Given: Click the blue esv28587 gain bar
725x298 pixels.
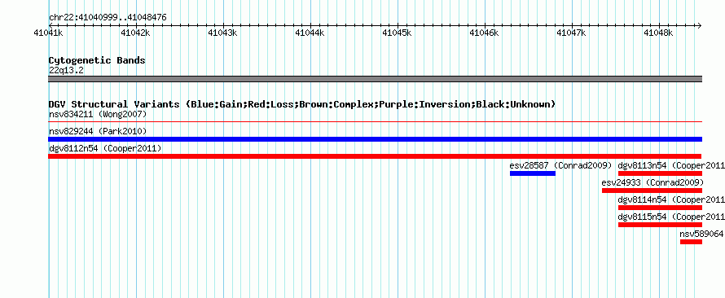Looking at the screenshot, I should click(x=533, y=173).
